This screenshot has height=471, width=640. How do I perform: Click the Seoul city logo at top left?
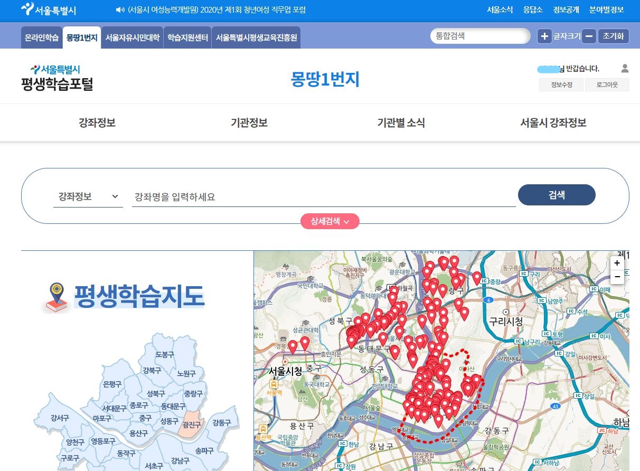tap(49, 10)
